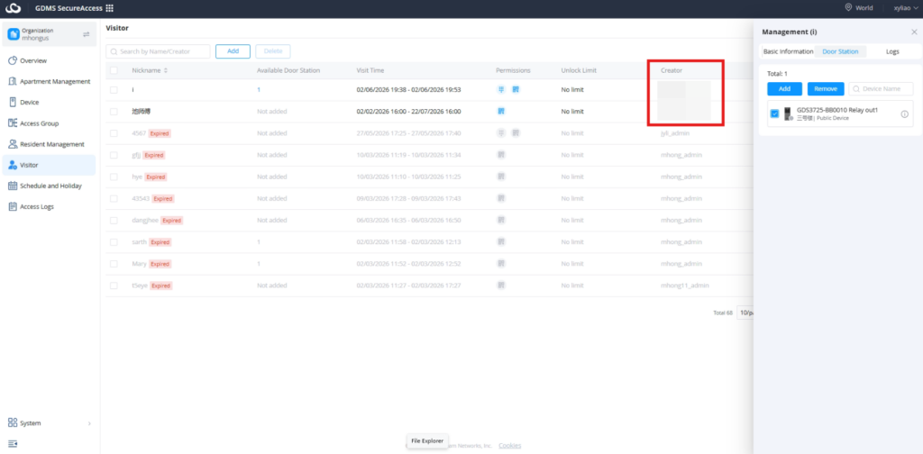
Task: Click the jyli_admin creator cell
Action: [674, 133]
